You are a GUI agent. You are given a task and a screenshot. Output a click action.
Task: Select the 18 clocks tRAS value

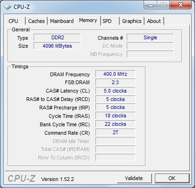coord(116,116)
